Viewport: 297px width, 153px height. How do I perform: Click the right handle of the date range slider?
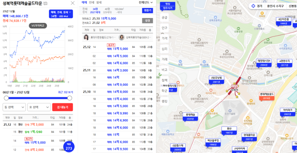[x=70, y=98]
